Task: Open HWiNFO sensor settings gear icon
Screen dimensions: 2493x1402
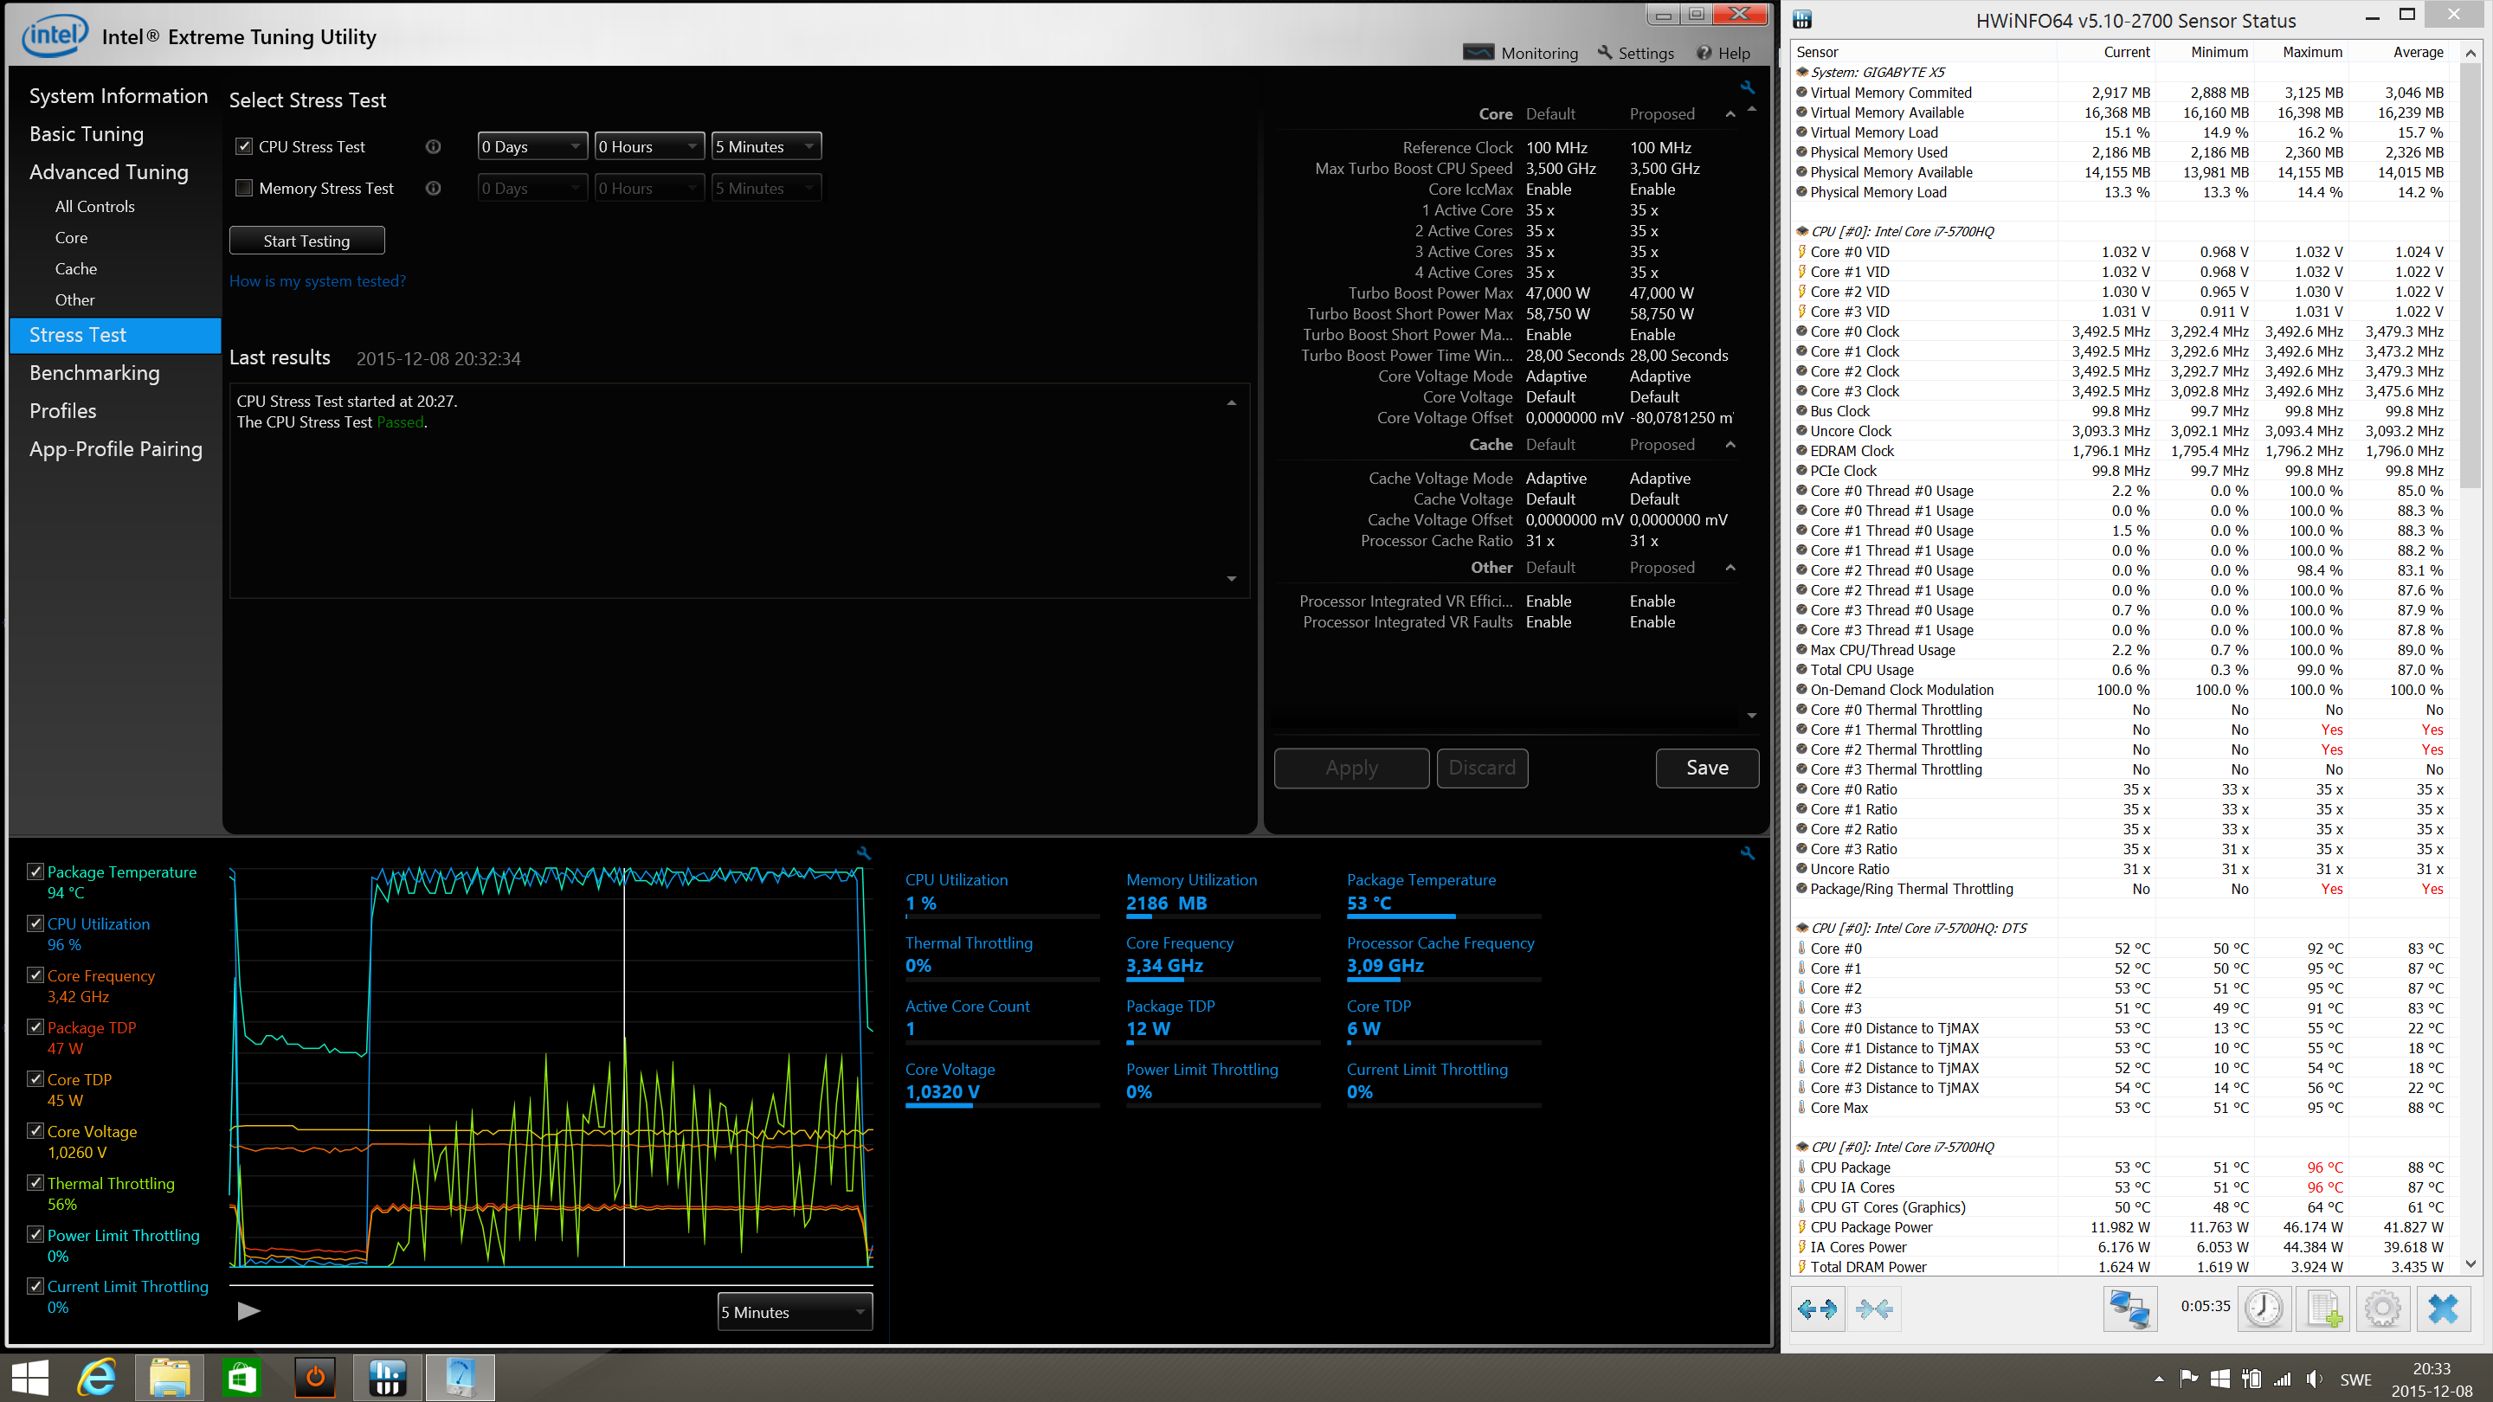Action: point(2383,1309)
